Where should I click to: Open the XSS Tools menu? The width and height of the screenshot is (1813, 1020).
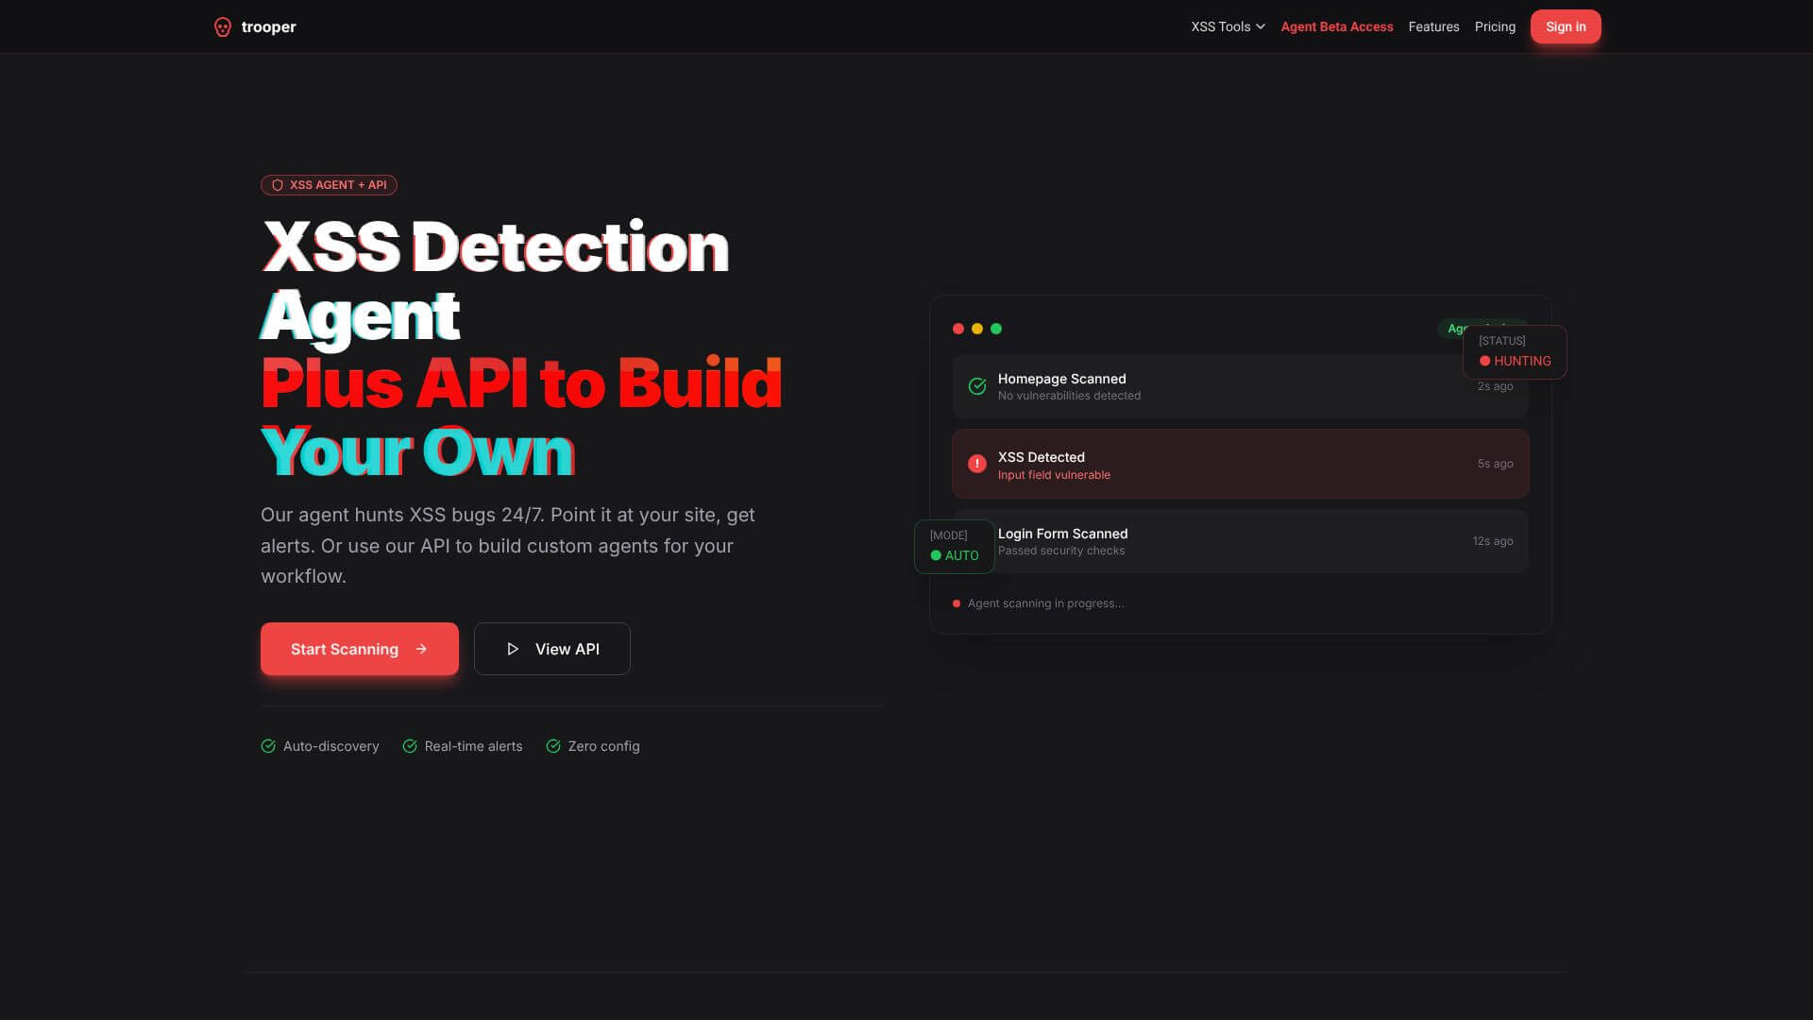click(x=1220, y=27)
